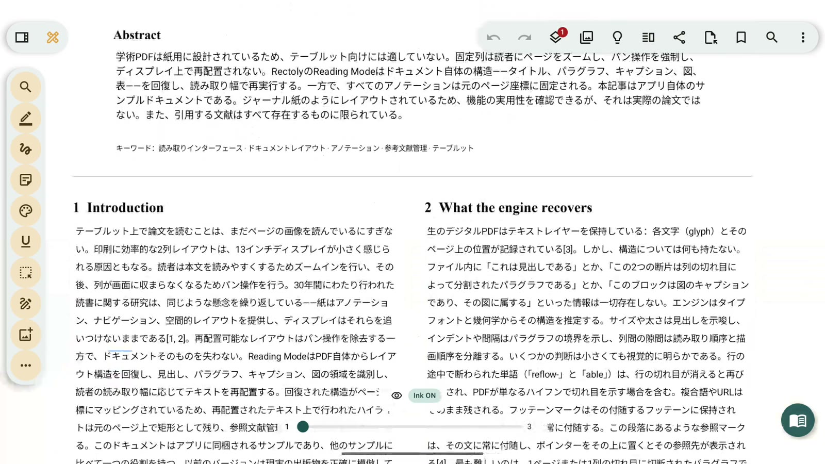Share the document
825x464 pixels.
coord(680,37)
